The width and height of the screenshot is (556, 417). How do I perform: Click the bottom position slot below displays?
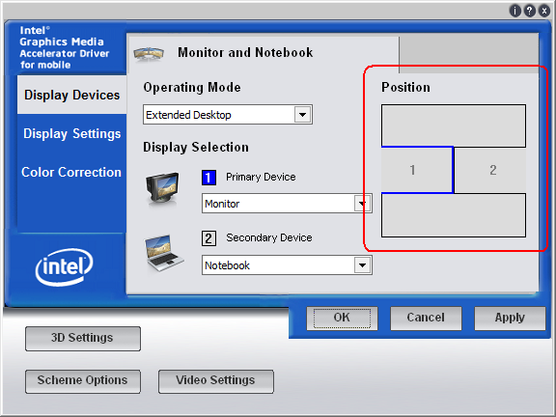coord(454,215)
